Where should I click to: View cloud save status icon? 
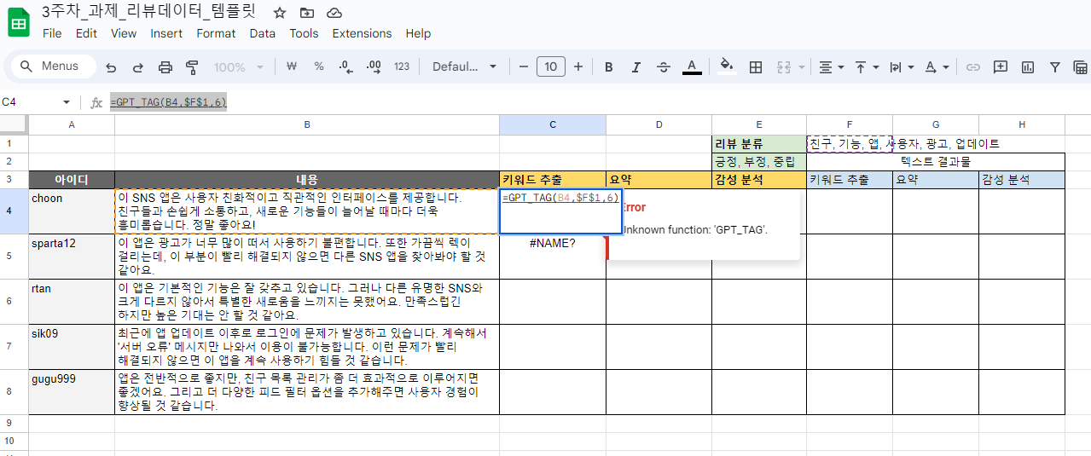(334, 13)
